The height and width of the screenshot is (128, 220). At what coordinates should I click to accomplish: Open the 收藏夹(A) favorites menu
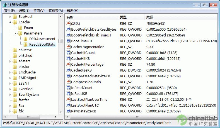[x=55, y=11]
